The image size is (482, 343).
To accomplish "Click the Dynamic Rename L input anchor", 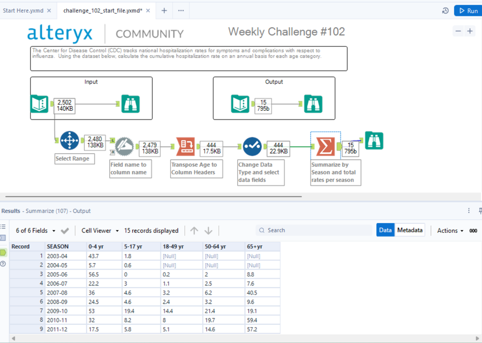I will (113, 140).
